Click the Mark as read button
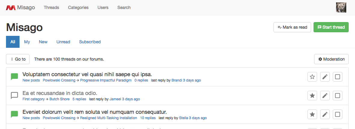Screen dimensions: 355x129 pyautogui.click(x=292, y=27)
